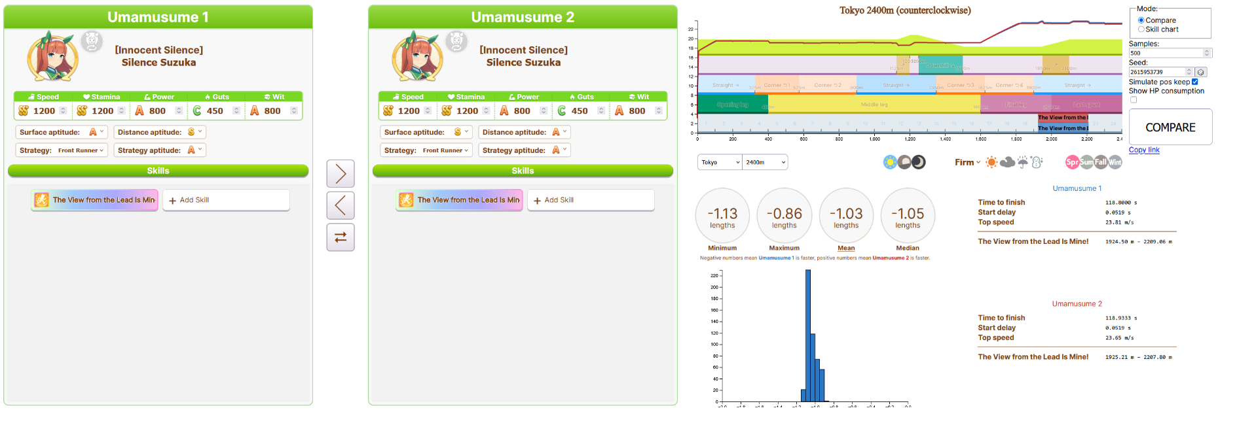Screen dimensions: 1237x425
Task: Choose the cloudy weather icon
Action: click(x=1007, y=162)
